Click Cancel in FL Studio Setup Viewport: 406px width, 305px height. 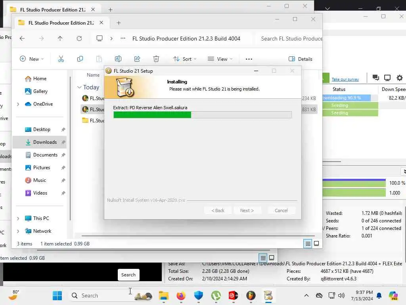(281, 210)
